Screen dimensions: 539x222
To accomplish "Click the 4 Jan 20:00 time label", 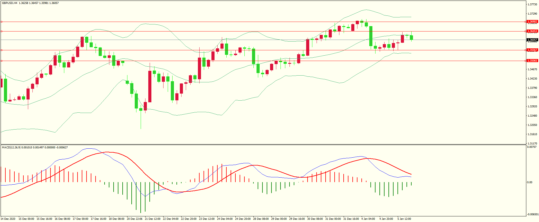I will pos(386,219).
